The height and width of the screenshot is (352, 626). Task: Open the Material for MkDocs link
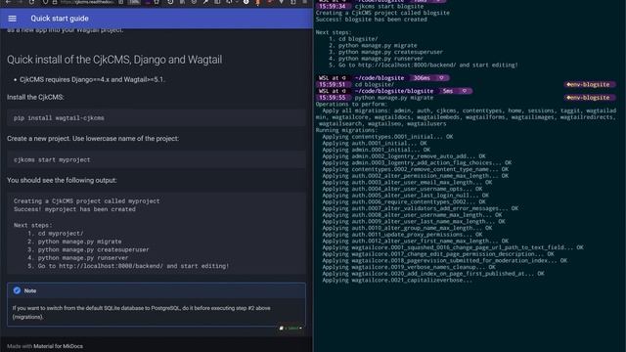pyautogui.click(x=59, y=346)
